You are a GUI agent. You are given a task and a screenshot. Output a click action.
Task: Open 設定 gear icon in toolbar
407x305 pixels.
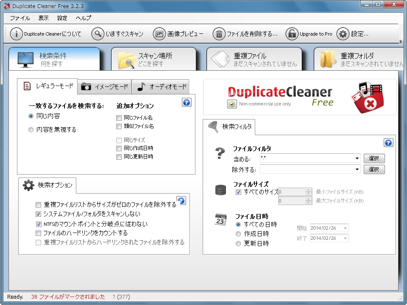click(343, 34)
